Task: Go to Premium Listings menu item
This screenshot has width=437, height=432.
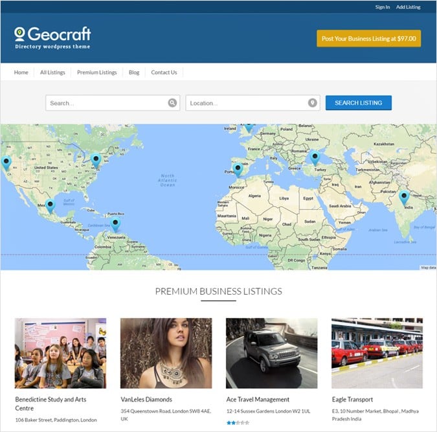Action: [97, 73]
